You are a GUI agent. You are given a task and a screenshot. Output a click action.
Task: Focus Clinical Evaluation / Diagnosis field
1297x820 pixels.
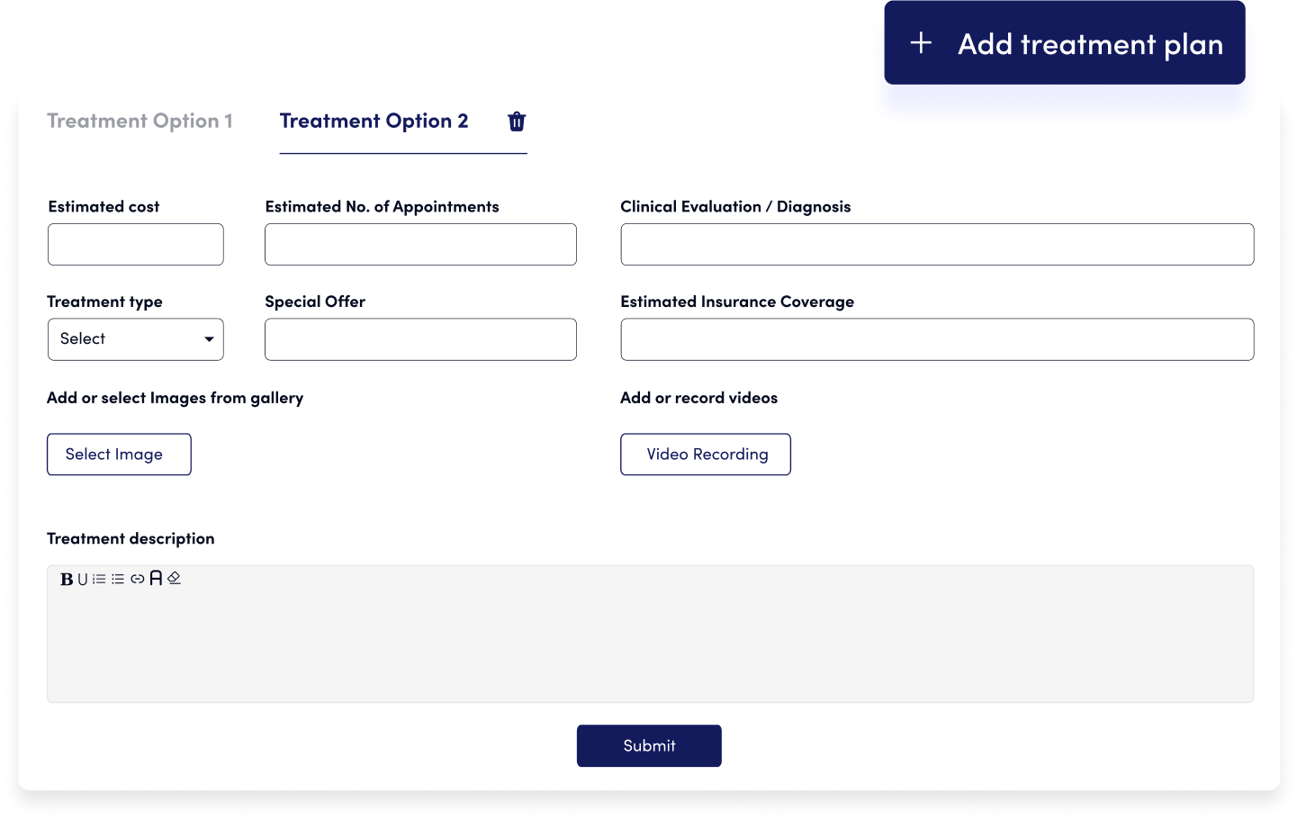coord(937,245)
